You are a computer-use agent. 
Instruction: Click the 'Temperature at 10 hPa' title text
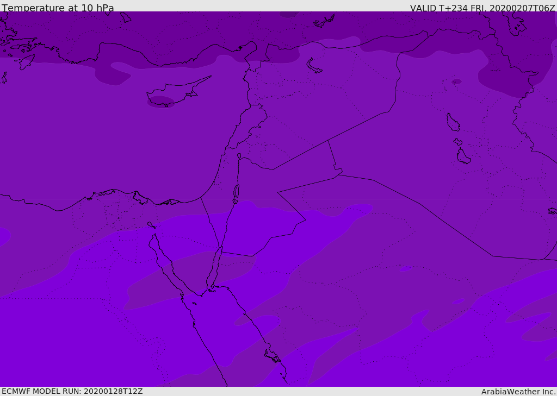58,8
